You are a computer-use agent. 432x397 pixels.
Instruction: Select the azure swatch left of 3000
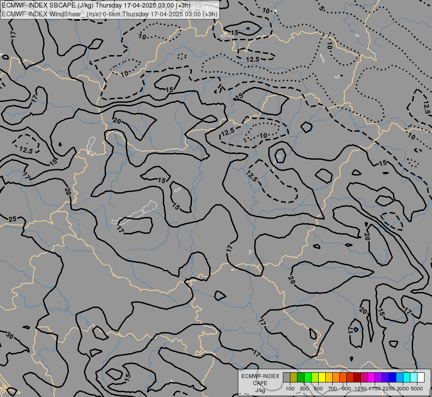coord(399,378)
